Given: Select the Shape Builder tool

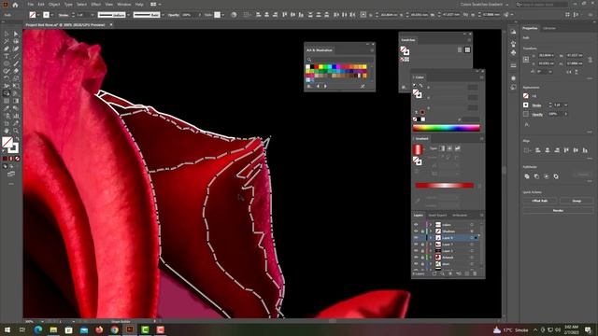Looking at the screenshot, I should pos(7,93).
